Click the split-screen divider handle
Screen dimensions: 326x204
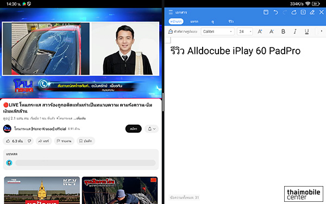(x=163, y=102)
